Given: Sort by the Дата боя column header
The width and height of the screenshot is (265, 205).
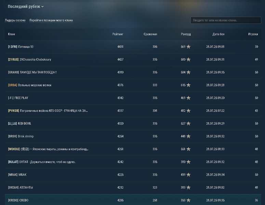Looking at the screenshot, I should 218,34.
